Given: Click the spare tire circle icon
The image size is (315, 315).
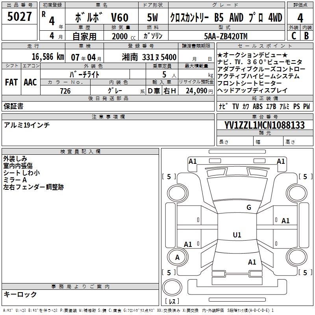Looking at the screenshot, I should (x=172, y=287).
